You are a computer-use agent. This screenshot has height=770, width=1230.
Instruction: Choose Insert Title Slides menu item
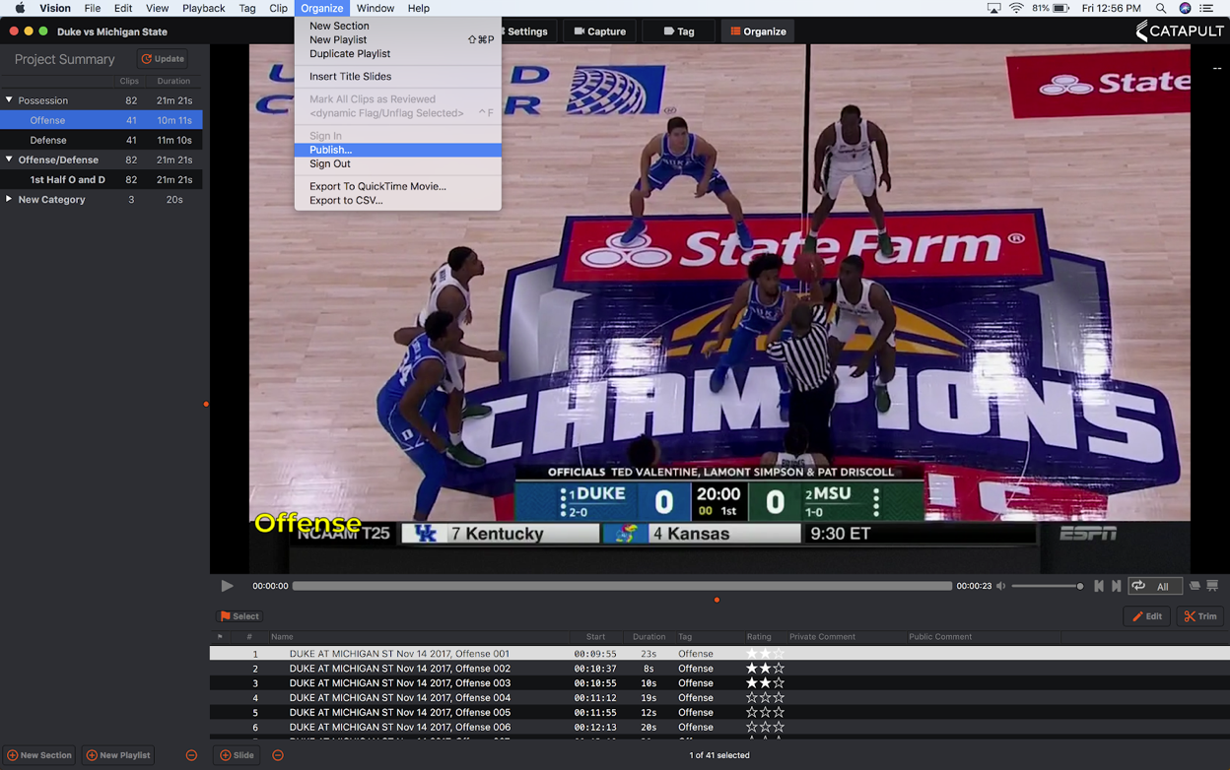397,76
